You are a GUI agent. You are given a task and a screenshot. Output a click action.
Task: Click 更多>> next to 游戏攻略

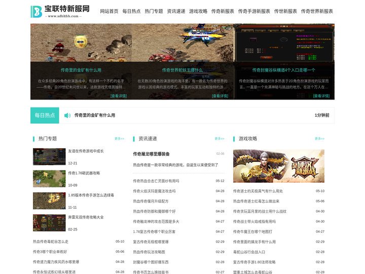tap(319, 139)
